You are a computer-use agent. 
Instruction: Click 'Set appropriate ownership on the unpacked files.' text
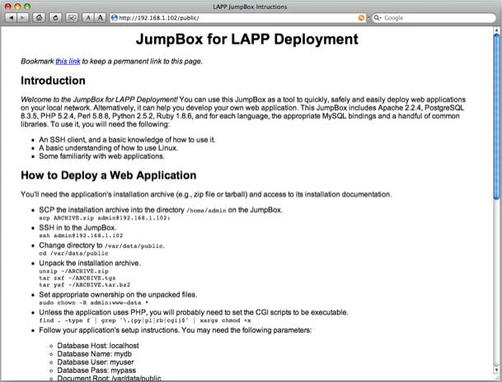[x=118, y=295]
